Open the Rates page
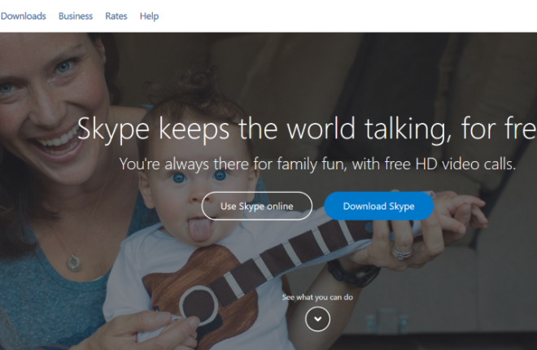537x350 pixels. click(116, 16)
